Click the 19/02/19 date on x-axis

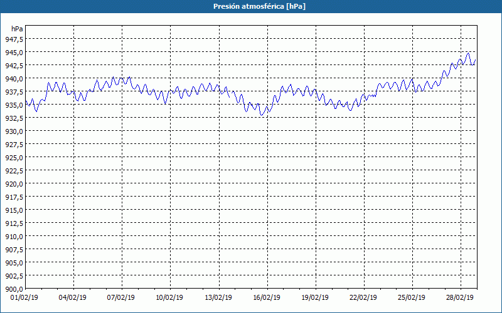315,298
